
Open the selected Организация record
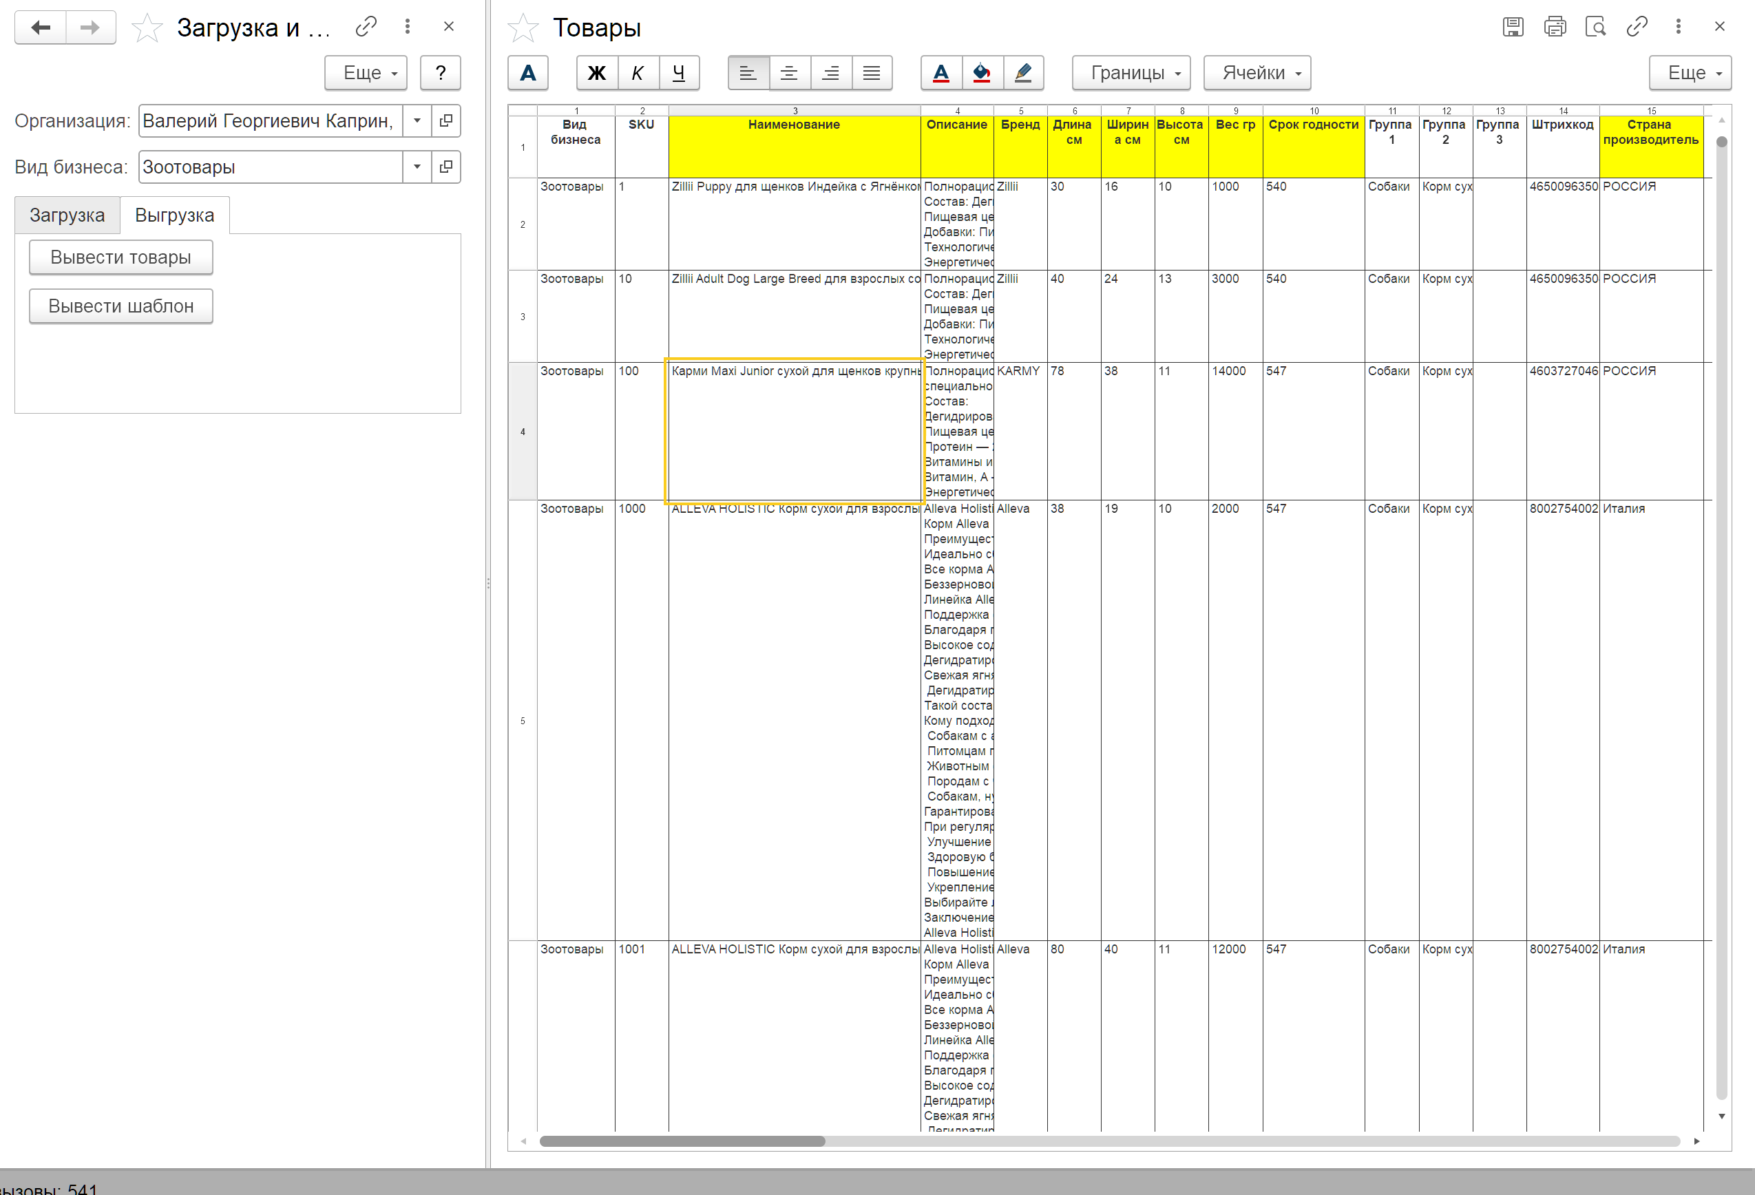pyautogui.click(x=446, y=120)
